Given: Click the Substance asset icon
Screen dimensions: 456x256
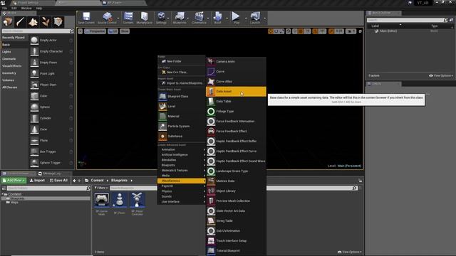Looking at the screenshot, I should tap(162, 136).
